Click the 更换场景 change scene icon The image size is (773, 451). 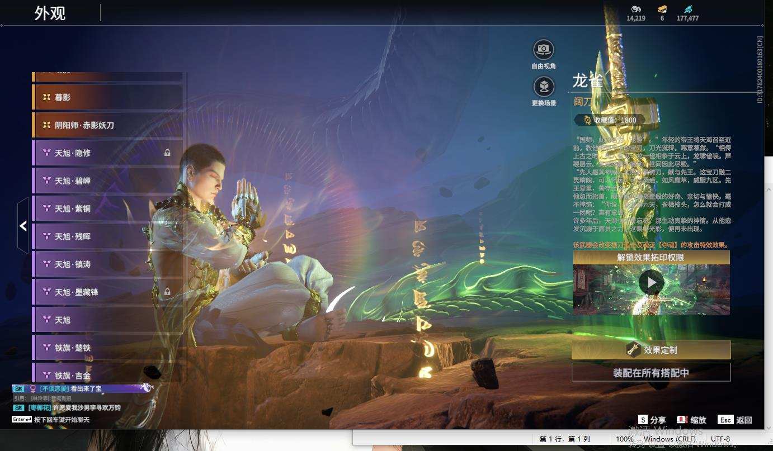point(544,87)
